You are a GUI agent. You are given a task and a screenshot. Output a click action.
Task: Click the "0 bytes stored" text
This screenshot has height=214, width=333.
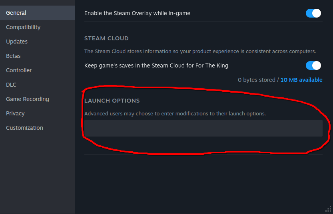[256, 80]
